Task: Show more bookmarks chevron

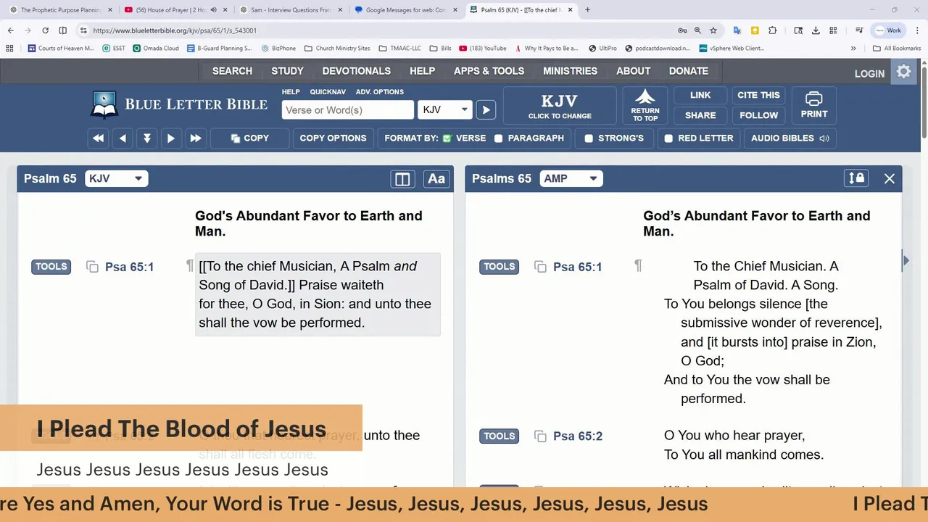Action: [x=853, y=49]
